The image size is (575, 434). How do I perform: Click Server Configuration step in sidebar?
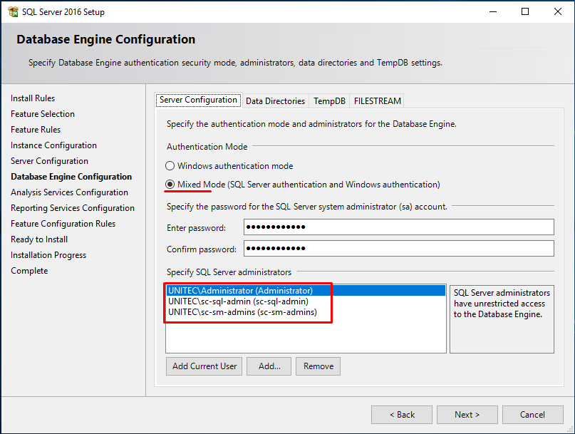pos(49,161)
